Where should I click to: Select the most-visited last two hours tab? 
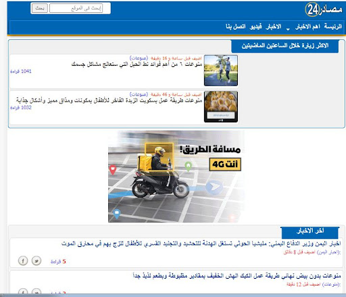tap(285, 46)
